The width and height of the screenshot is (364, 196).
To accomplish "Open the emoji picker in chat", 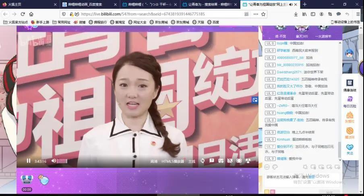I will [268, 167].
